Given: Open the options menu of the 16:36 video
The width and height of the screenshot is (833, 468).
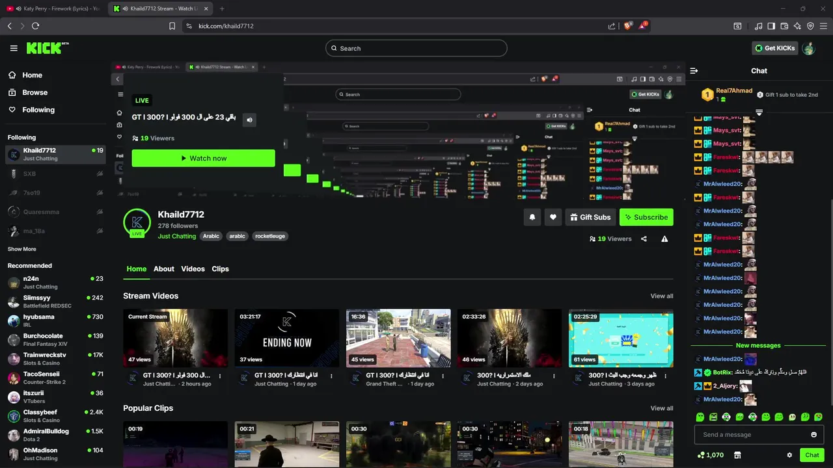Looking at the screenshot, I should [443, 376].
